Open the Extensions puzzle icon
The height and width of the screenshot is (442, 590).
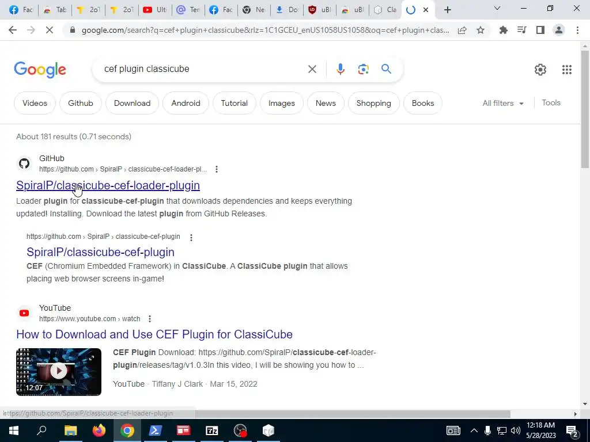point(504,30)
